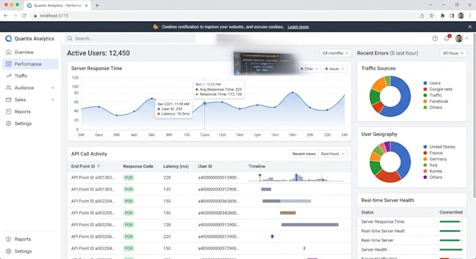Open the browser profile avatar

(461, 15)
